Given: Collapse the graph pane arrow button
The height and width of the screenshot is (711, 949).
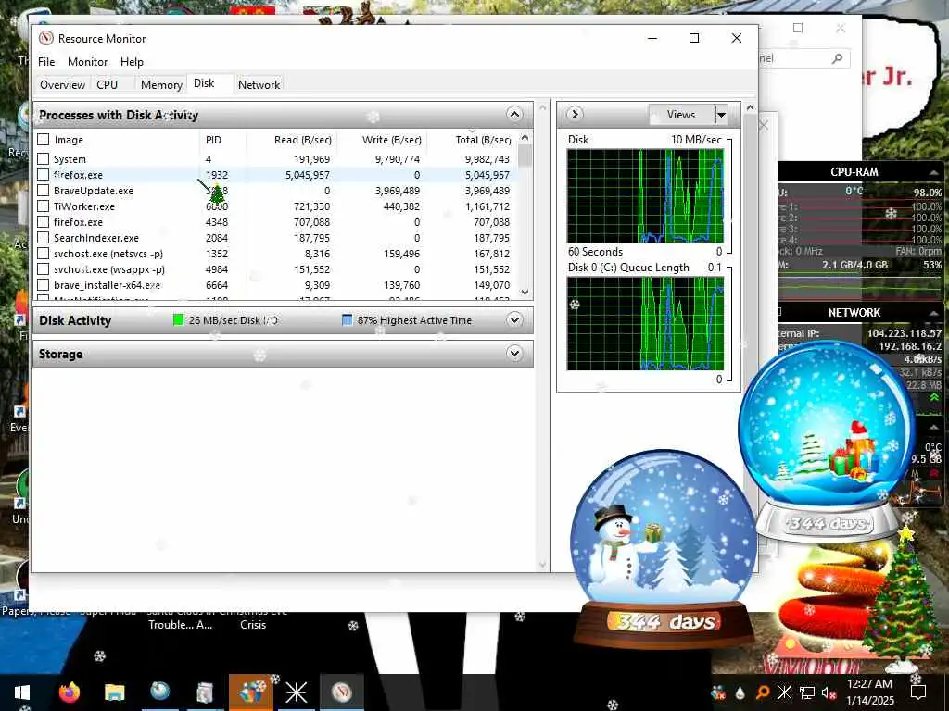Looking at the screenshot, I should coord(575,114).
